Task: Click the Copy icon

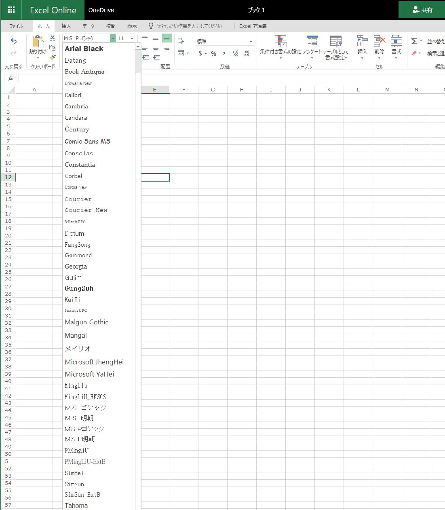Action: click(53, 48)
